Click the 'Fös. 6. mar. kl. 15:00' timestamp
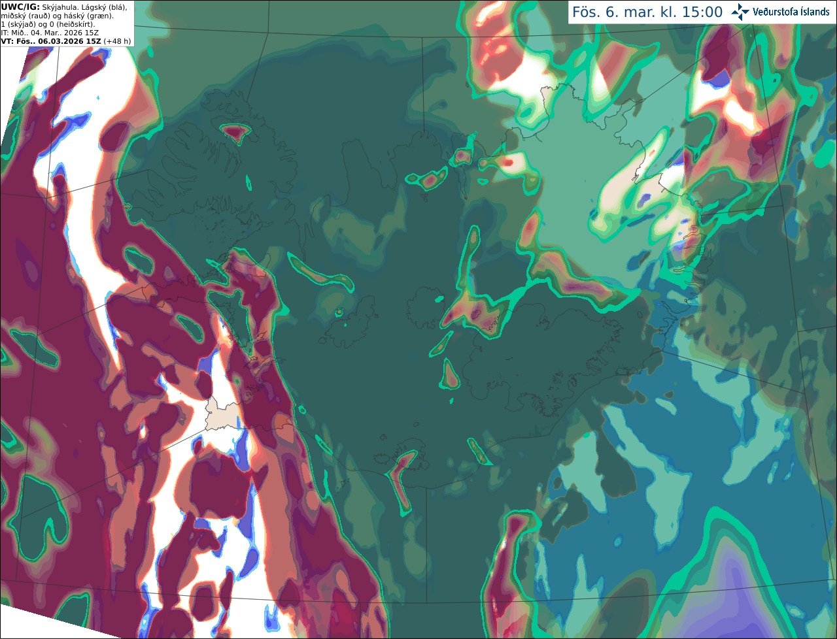837x639 pixels. tap(647, 12)
